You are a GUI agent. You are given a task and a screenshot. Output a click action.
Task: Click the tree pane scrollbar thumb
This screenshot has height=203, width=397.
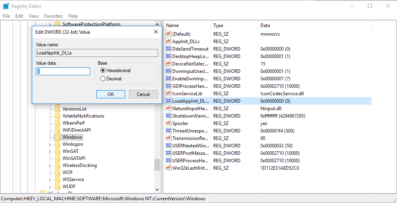coord(157,165)
